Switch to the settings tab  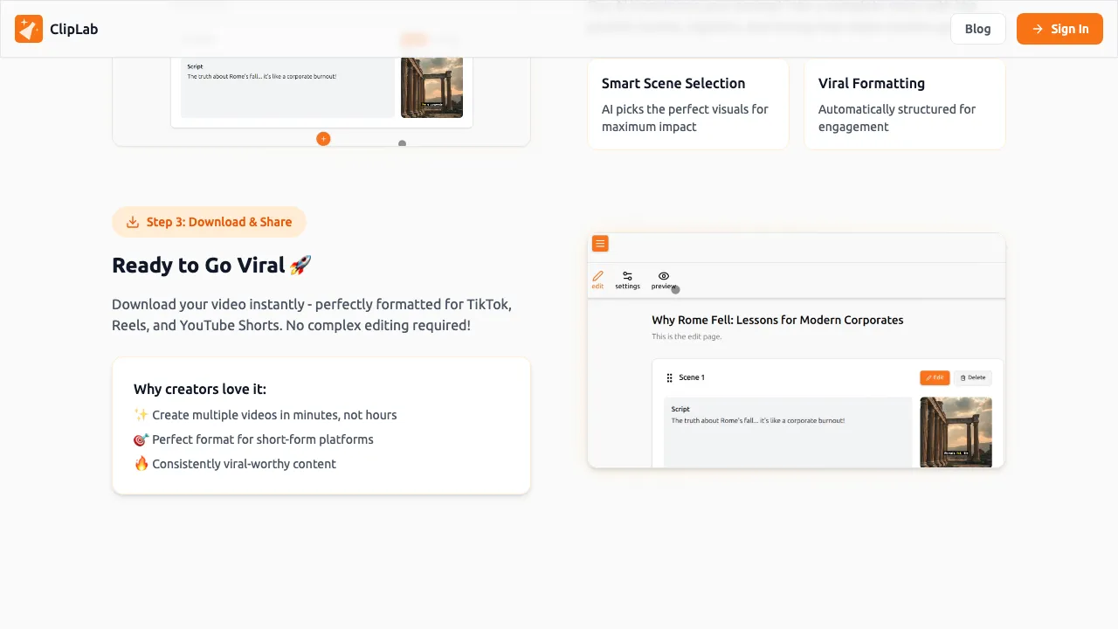pos(627,280)
